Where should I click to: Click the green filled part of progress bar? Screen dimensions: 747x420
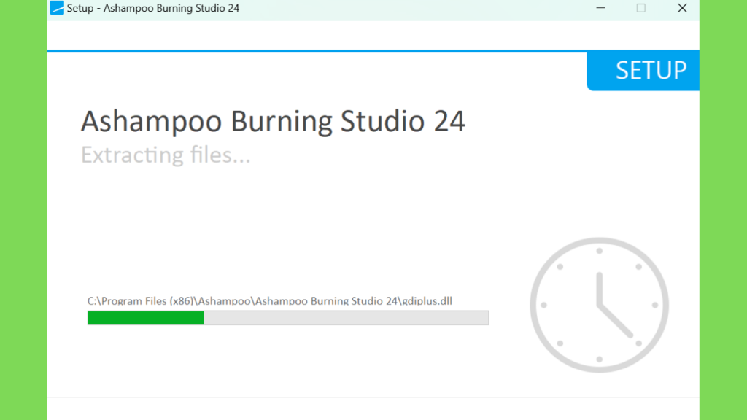tap(145, 318)
